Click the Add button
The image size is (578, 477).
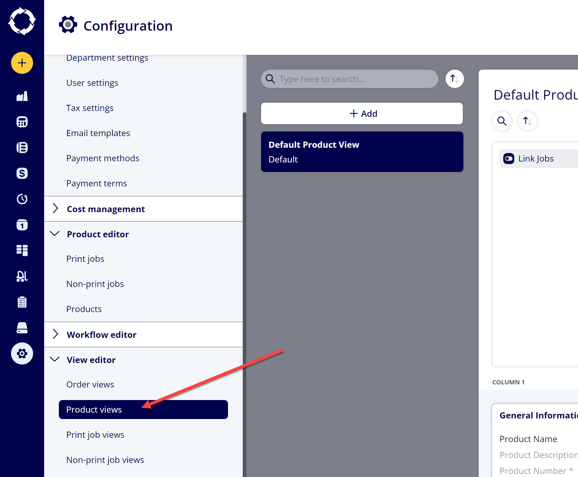(x=362, y=113)
